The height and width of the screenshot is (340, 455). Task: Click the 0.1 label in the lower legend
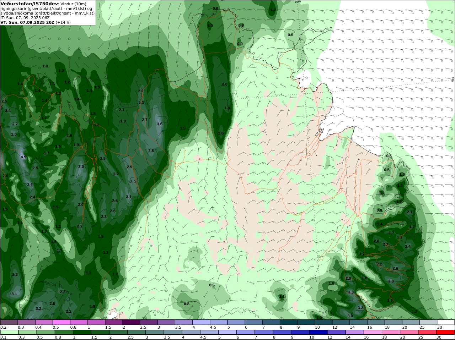pyautogui.click(x=3, y=338)
